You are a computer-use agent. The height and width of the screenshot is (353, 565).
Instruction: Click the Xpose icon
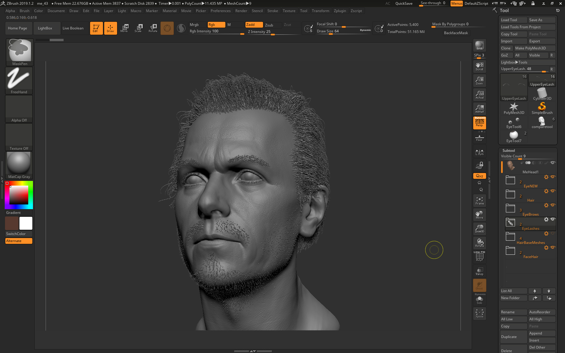479,314
